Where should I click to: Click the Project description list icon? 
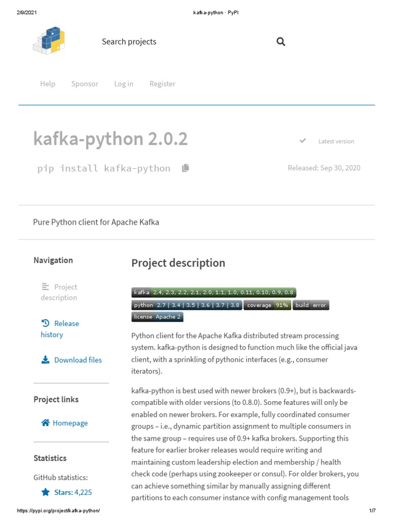coord(46,287)
